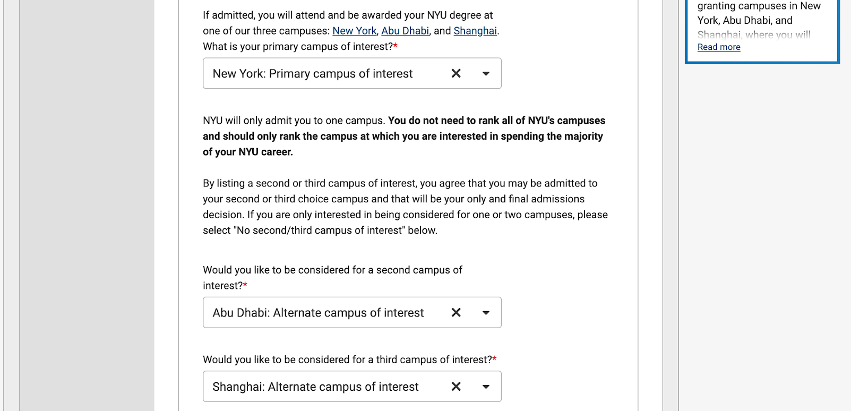Open the third campus dropdown arrow
The image size is (851, 411).
(486, 387)
